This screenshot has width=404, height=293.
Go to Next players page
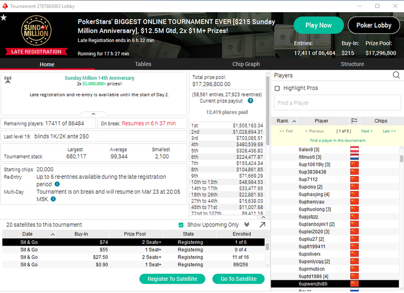tap(366, 131)
